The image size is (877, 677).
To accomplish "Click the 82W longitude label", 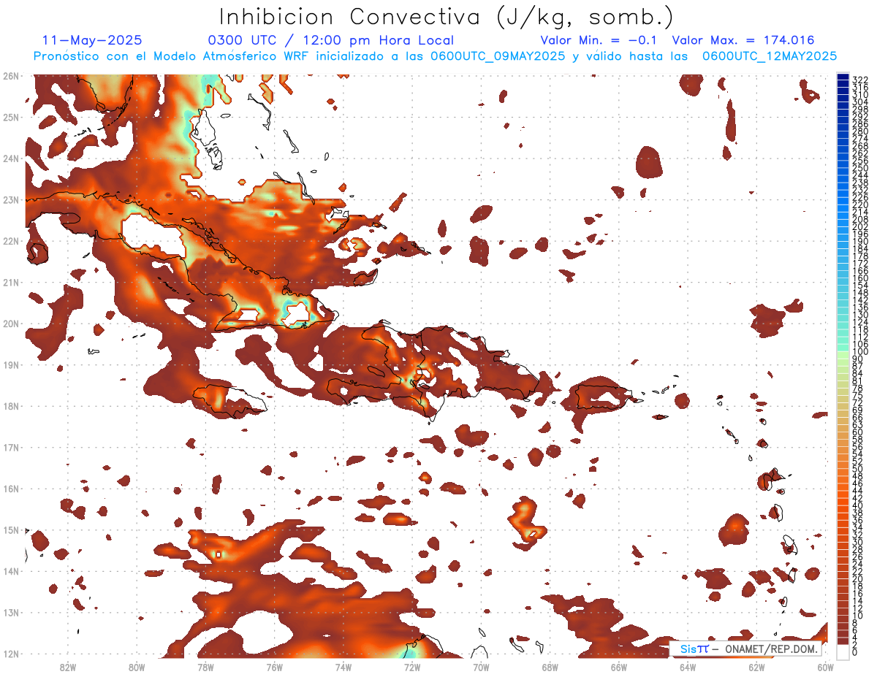I will click(x=67, y=667).
